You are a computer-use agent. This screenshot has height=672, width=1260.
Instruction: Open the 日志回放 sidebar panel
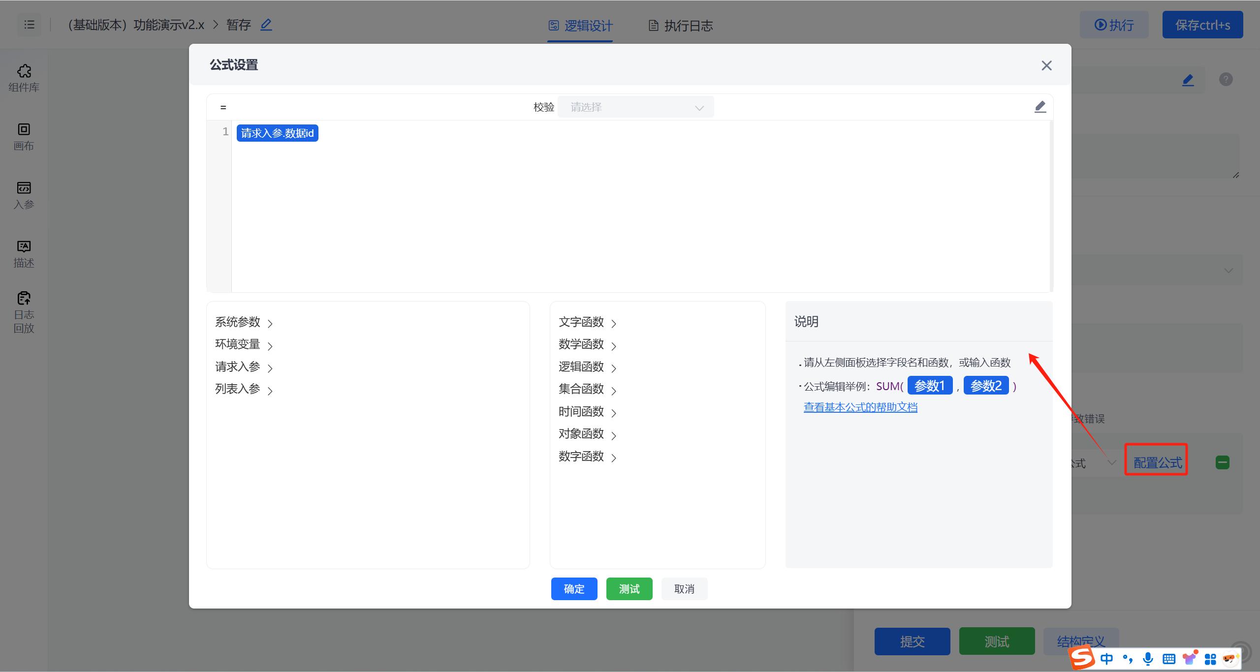[x=24, y=312]
